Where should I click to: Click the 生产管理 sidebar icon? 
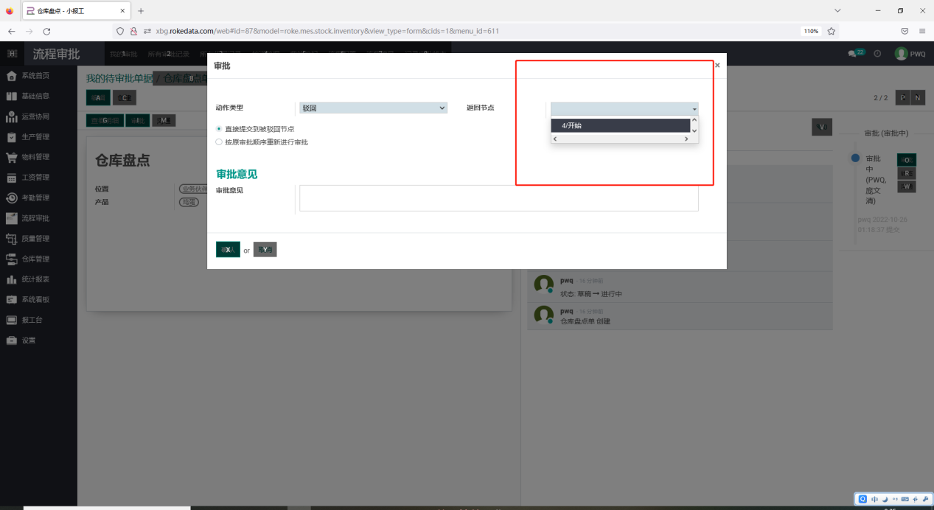(x=12, y=137)
